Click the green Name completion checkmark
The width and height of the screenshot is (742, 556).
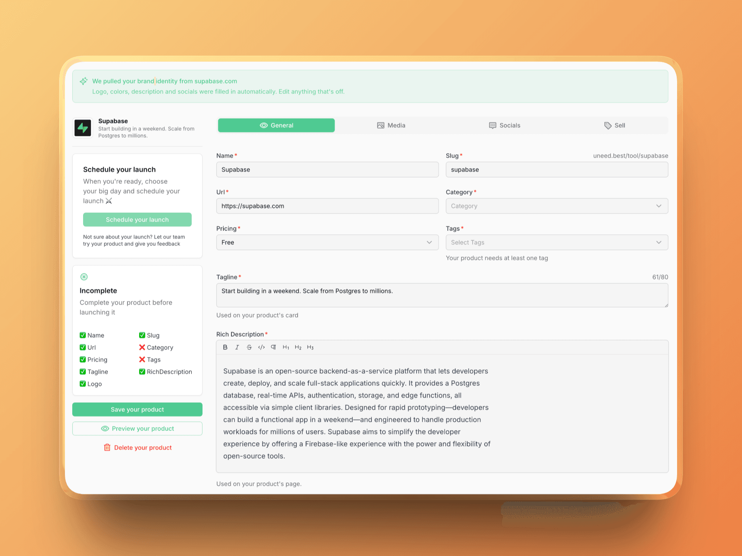83,335
